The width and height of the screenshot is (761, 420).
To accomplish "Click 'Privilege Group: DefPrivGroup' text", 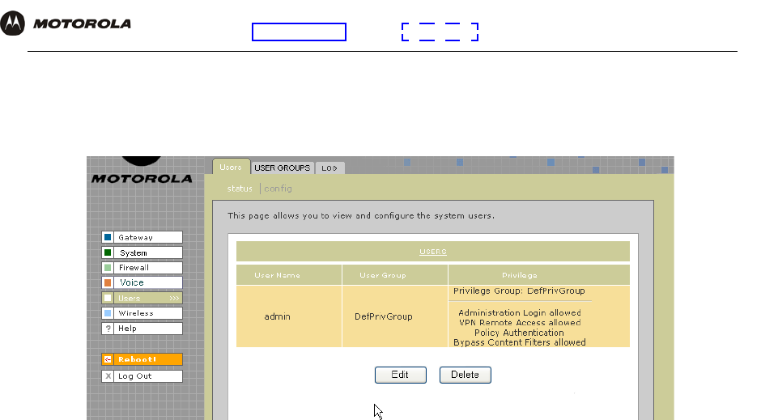I will [519, 291].
